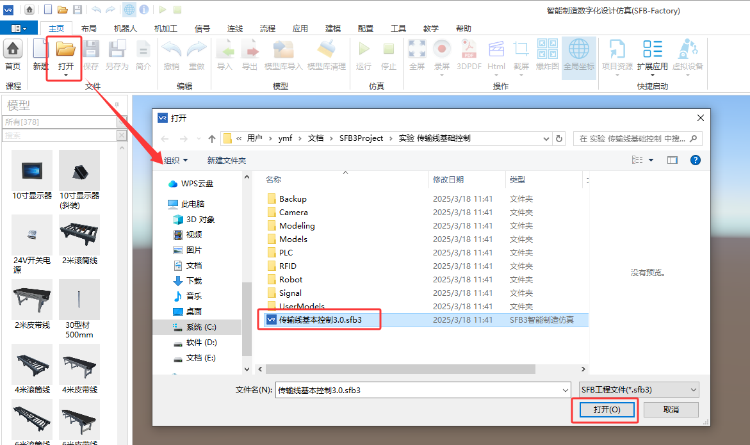The width and height of the screenshot is (750, 445).
Task: Expand the address bar path history arrow
Action: tap(546, 138)
